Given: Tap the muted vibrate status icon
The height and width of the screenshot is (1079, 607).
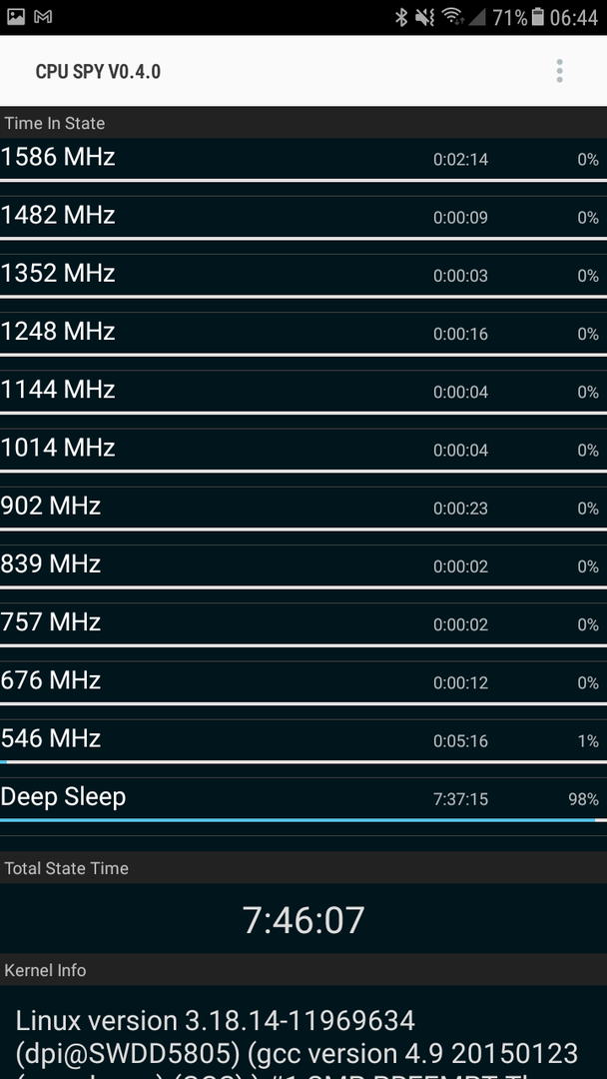Looking at the screenshot, I should pyautogui.click(x=425, y=17).
